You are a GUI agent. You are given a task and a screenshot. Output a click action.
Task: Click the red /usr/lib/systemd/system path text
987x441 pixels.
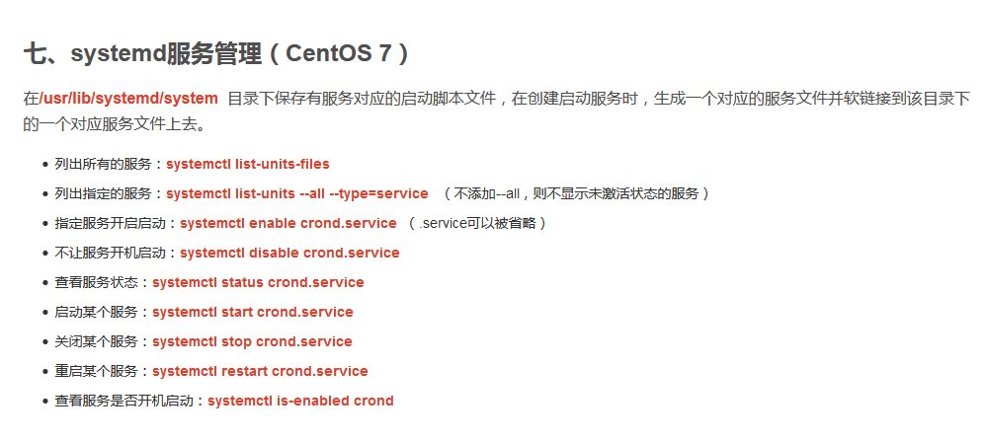pyautogui.click(x=128, y=99)
